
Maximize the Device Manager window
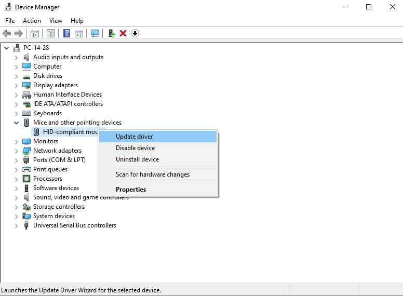tap(369, 7)
